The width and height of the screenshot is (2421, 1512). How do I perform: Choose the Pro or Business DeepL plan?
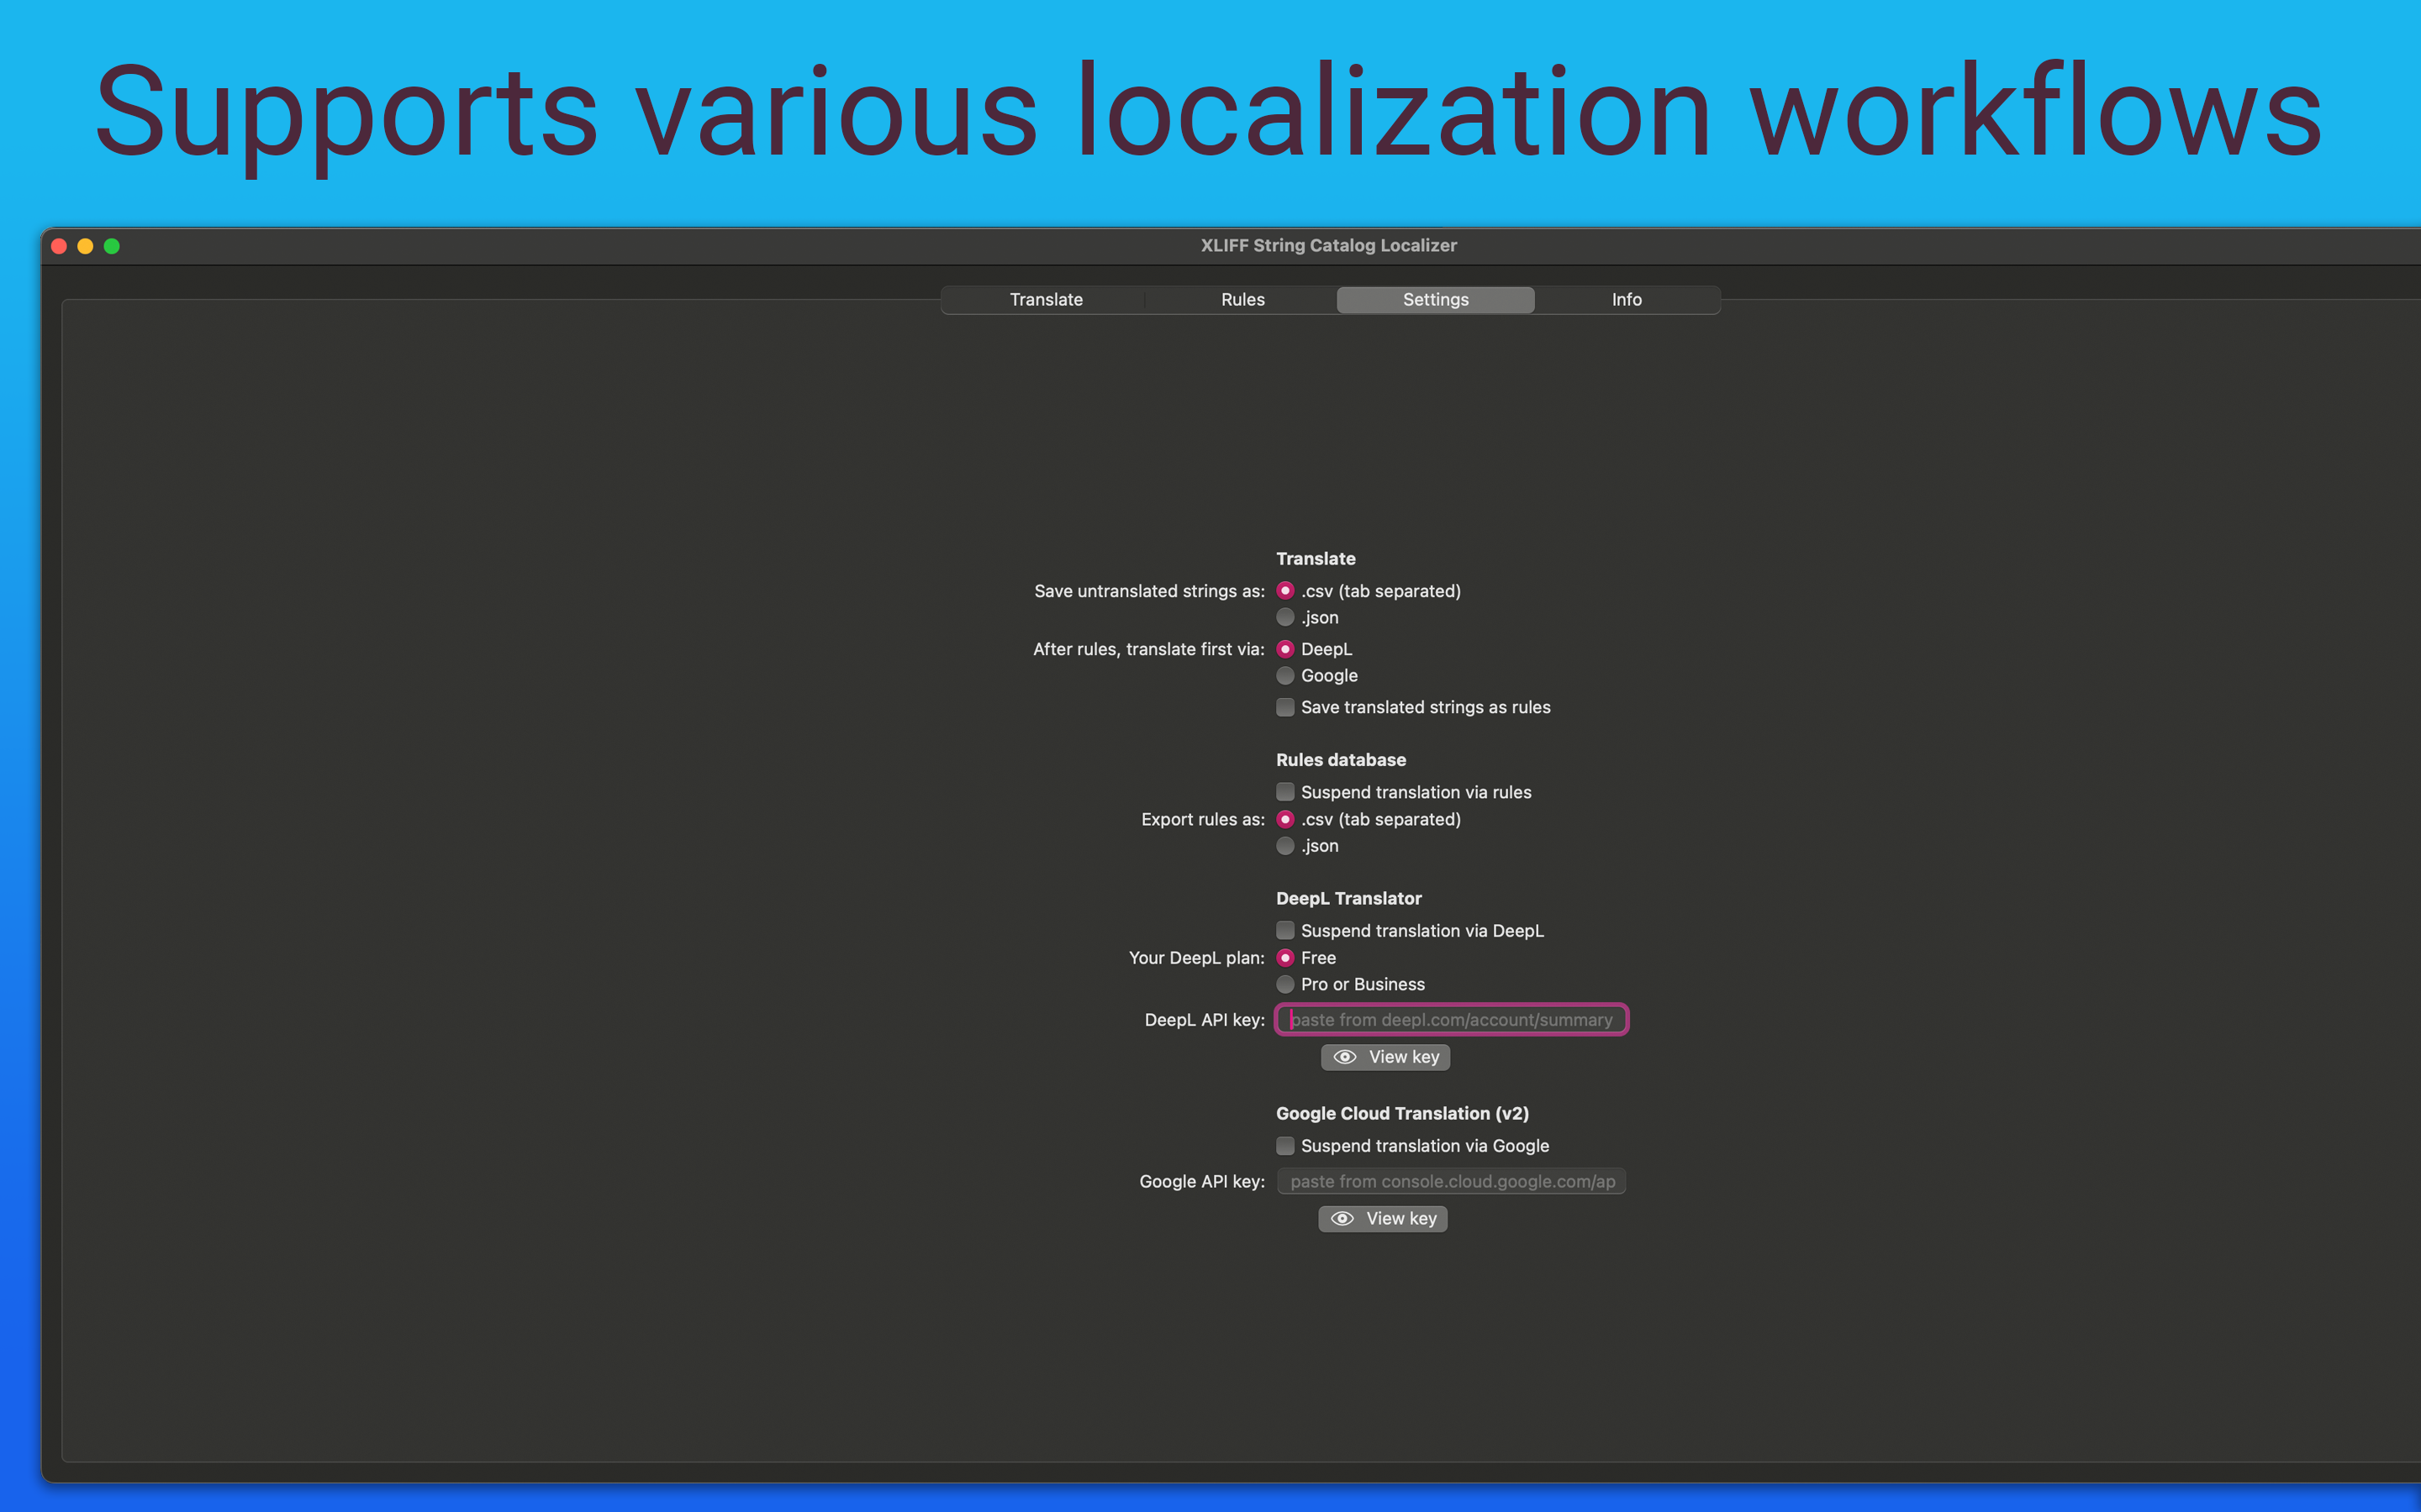pyautogui.click(x=1285, y=984)
